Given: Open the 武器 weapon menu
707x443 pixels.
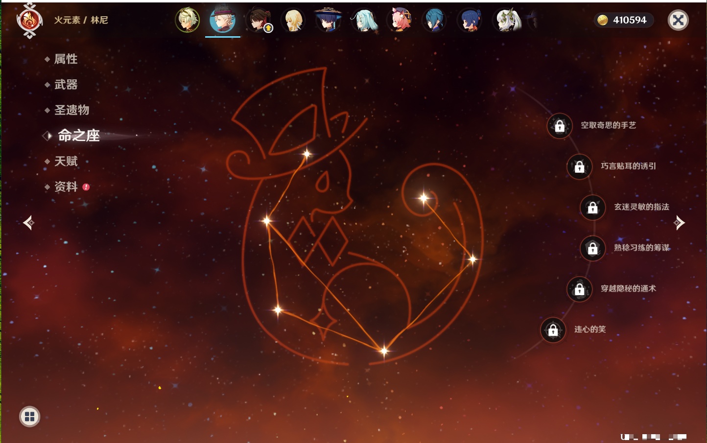Looking at the screenshot, I should point(66,85).
